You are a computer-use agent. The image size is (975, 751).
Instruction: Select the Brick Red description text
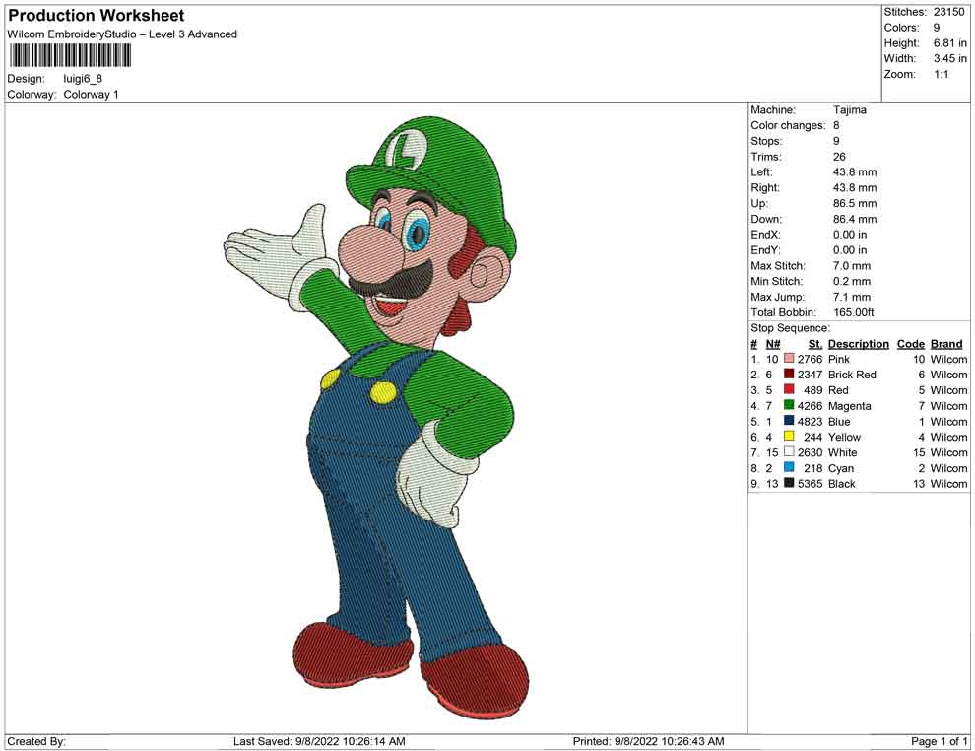tap(852, 375)
